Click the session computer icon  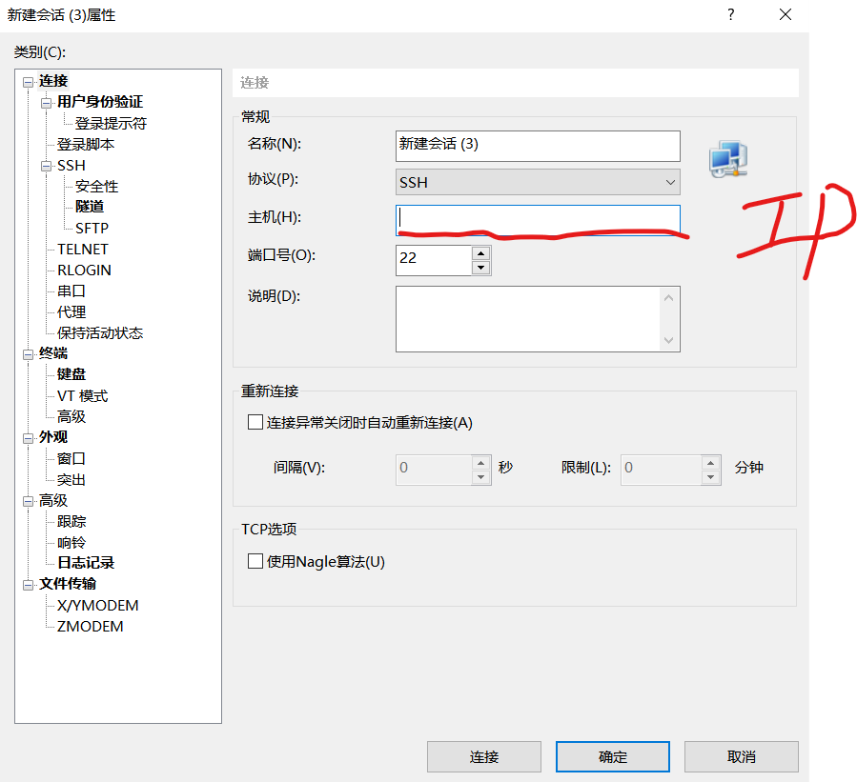coord(727,159)
